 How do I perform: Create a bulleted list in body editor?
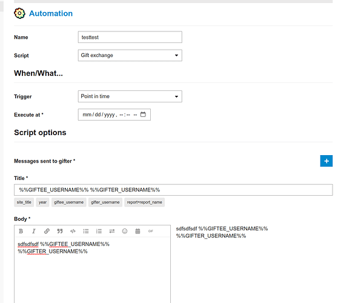[86, 231]
